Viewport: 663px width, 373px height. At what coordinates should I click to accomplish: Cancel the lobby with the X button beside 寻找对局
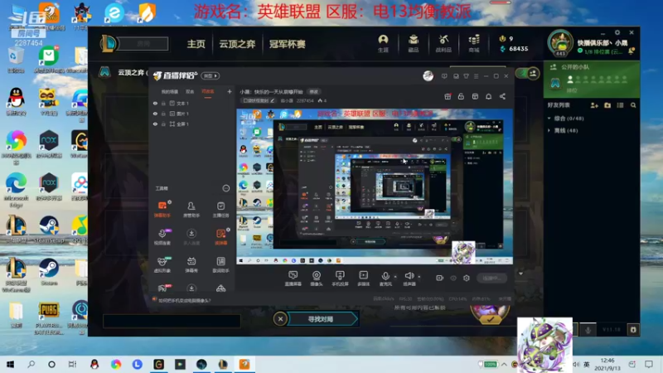(x=280, y=319)
